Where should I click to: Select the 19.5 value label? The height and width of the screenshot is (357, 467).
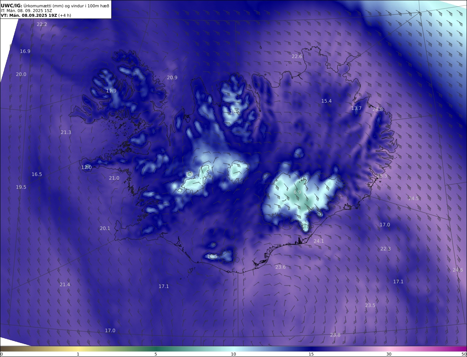click(x=21, y=187)
